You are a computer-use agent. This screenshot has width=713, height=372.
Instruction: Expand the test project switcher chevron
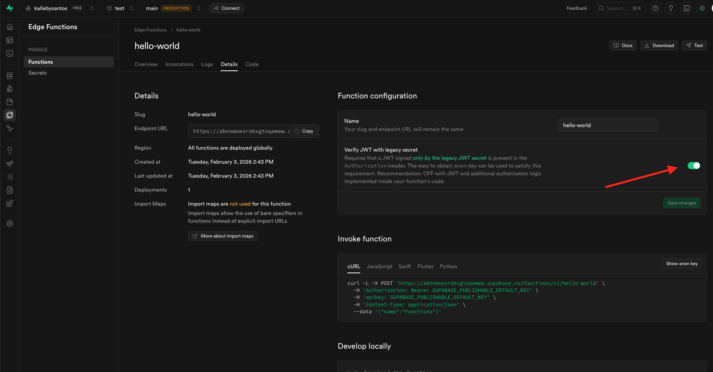tap(131, 8)
